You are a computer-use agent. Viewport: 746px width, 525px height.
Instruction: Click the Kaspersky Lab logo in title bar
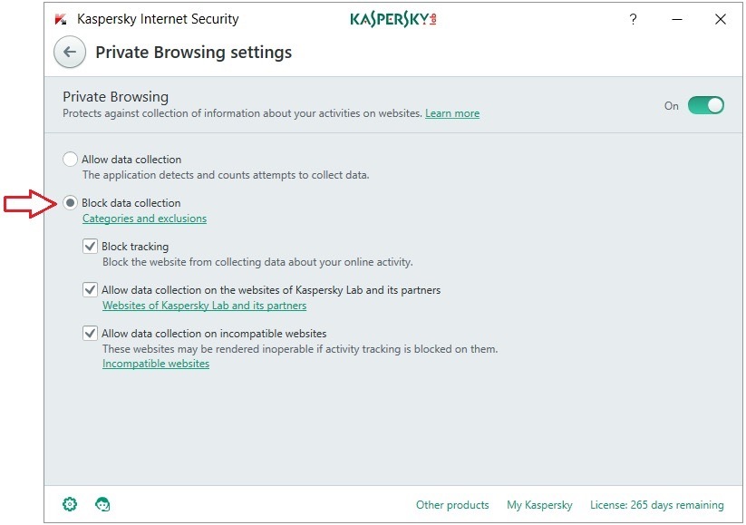[x=393, y=19]
